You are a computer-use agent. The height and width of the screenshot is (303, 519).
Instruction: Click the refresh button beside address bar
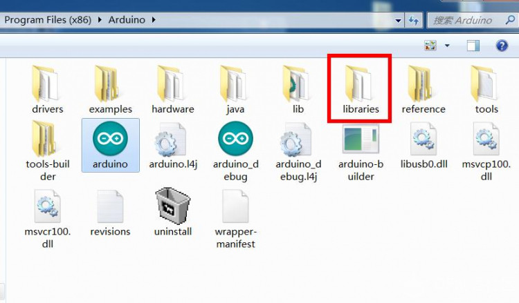pos(413,21)
